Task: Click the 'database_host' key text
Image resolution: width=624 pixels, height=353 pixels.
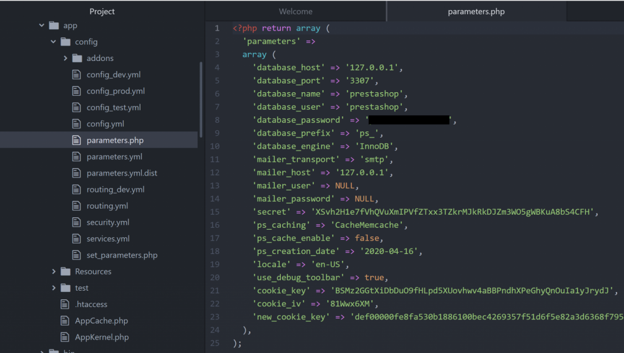Action: 288,67
